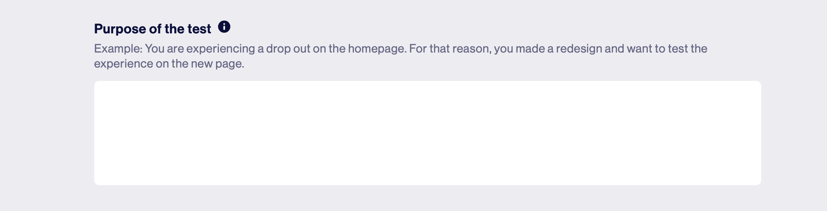Show details via the circular i icon
Viewport: 827px width, 211px height.
click(x=224, y=27)
